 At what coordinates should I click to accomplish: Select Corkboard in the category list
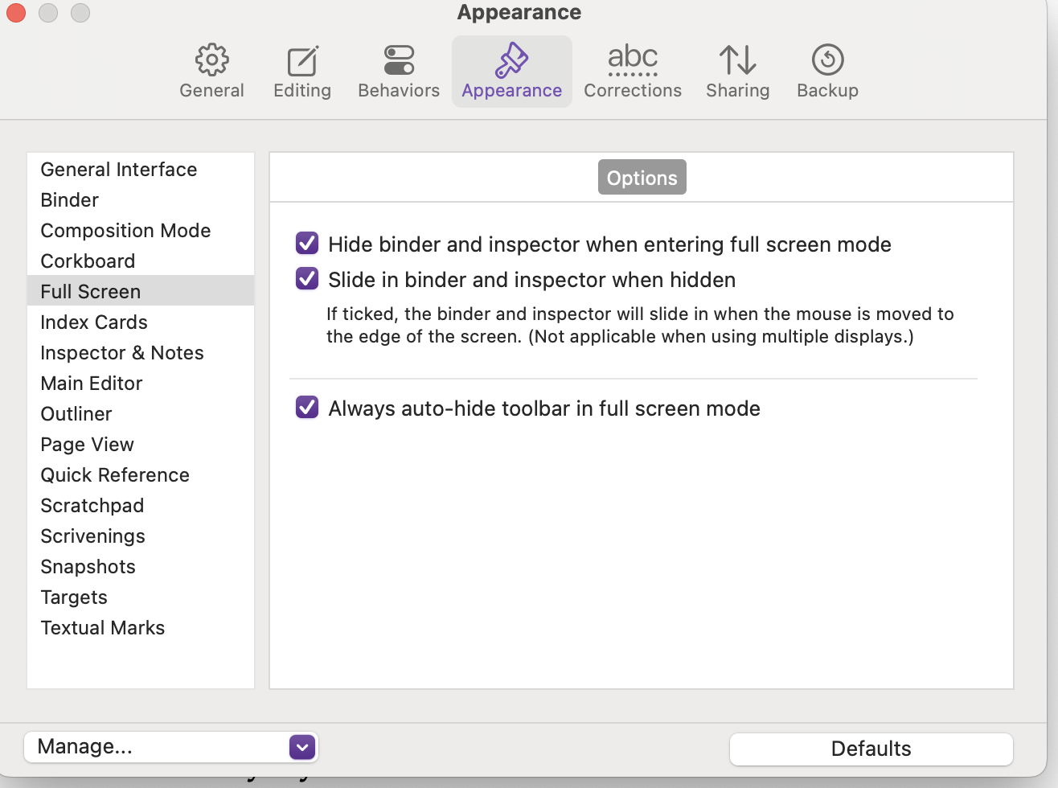88,261
